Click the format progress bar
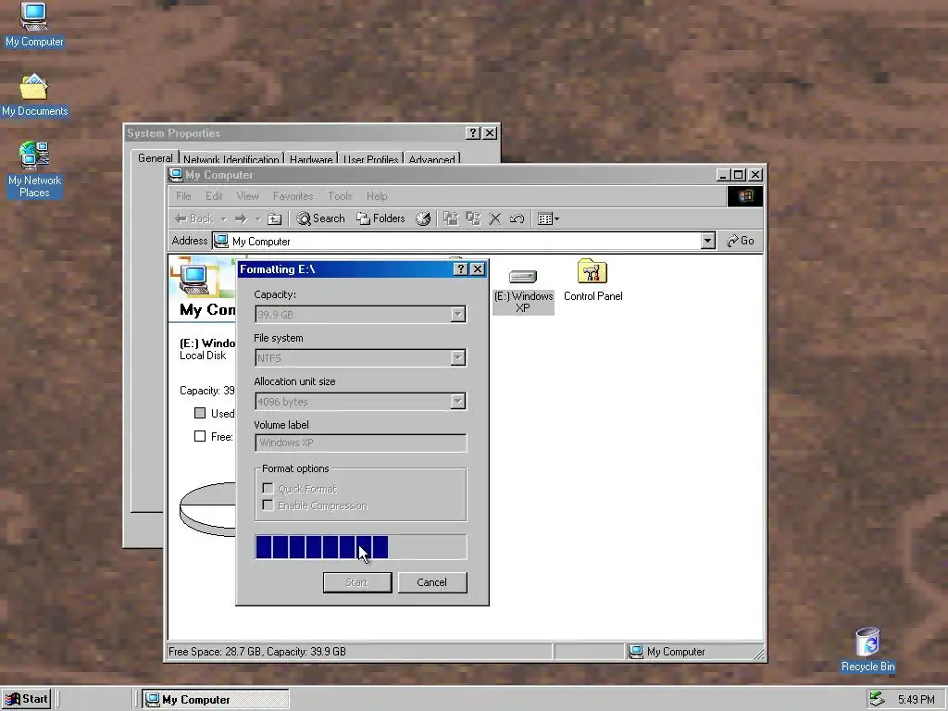The image size is (948, 711). click(360, 547)
